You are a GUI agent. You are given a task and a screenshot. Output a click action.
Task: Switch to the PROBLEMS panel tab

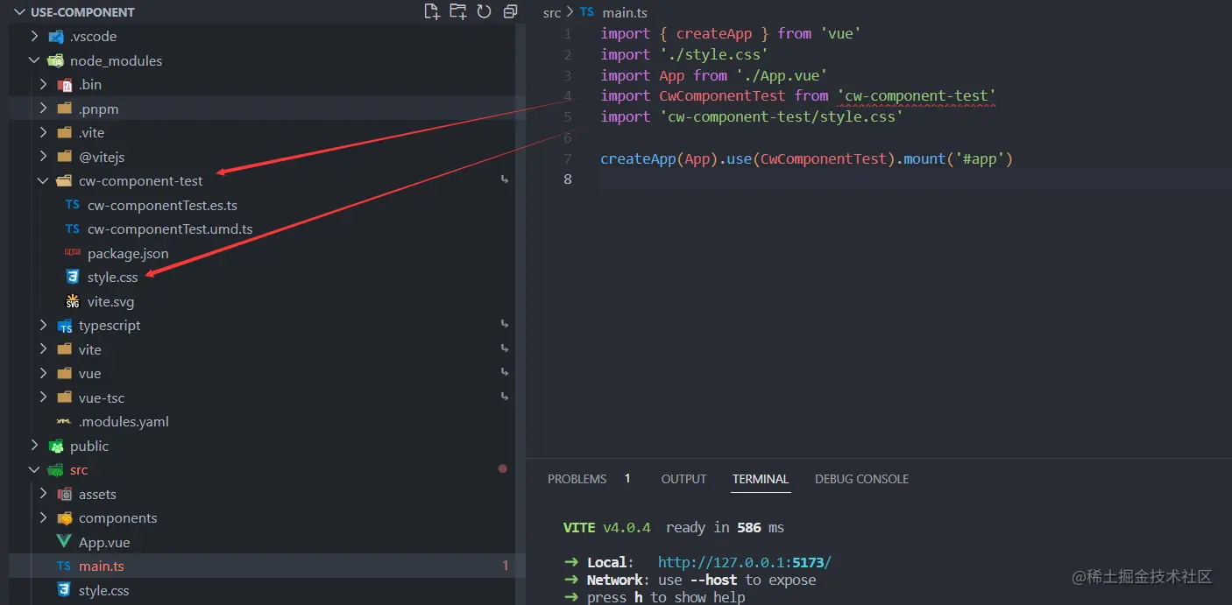[577, 479]
